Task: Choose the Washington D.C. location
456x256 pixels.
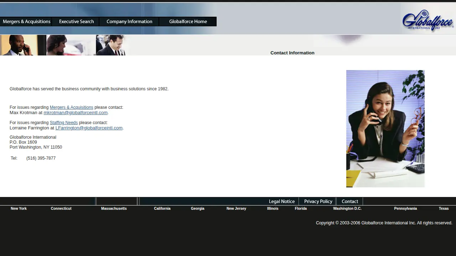Action: pos(347,209)
